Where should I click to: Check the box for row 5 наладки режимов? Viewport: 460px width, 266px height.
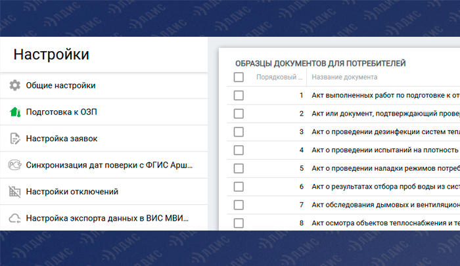click(239, 168)
